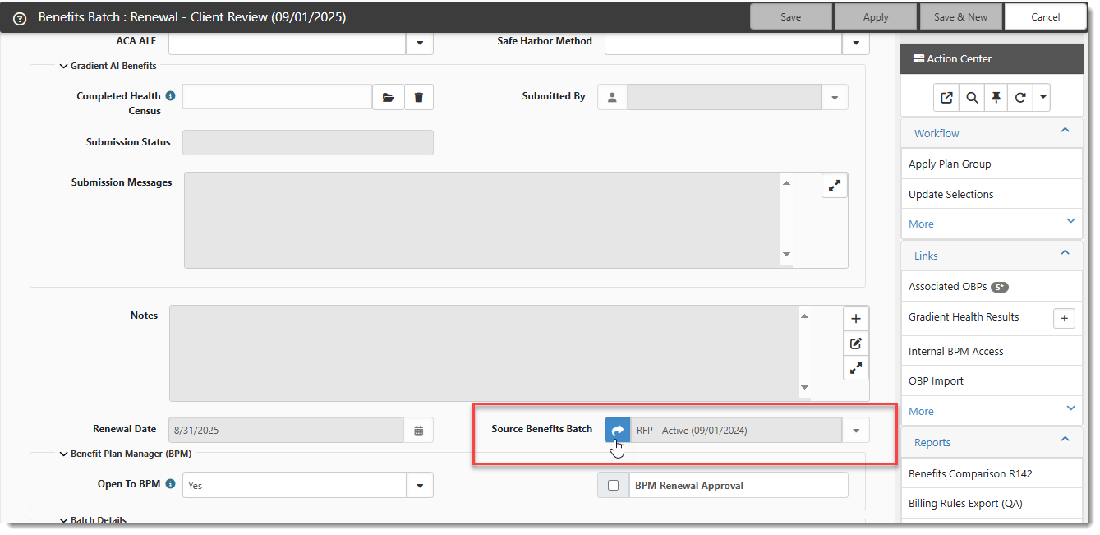Open the ACA ALE dropdown
1100x535 pixels.
[x=420, y=42]
